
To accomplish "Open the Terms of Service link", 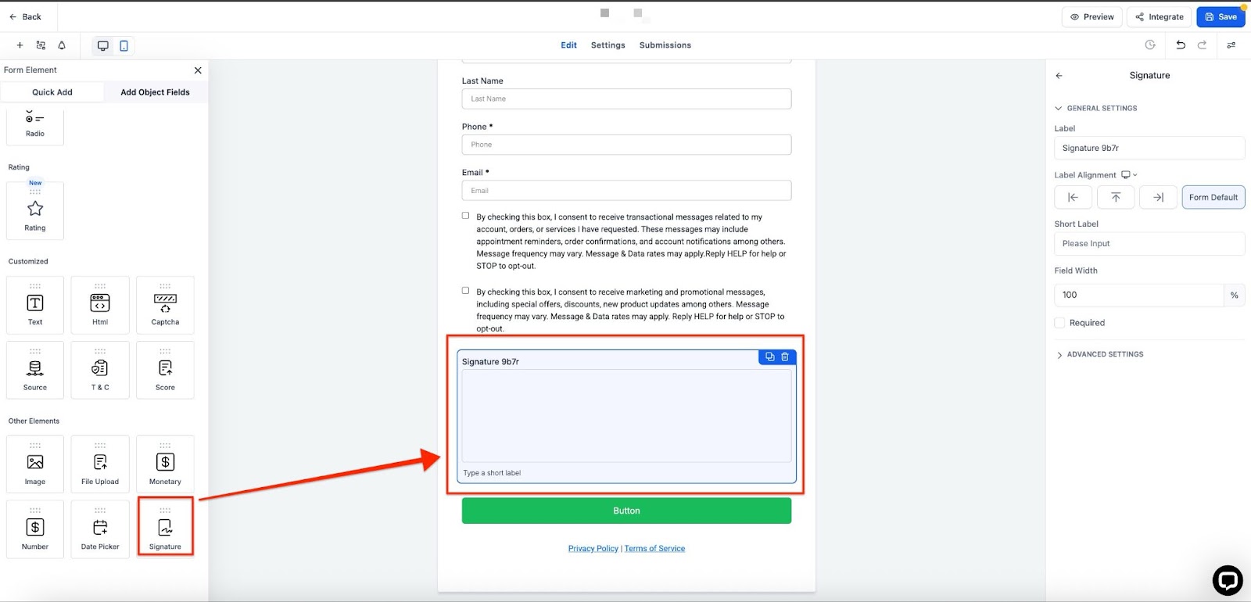I will click(655, 549).
